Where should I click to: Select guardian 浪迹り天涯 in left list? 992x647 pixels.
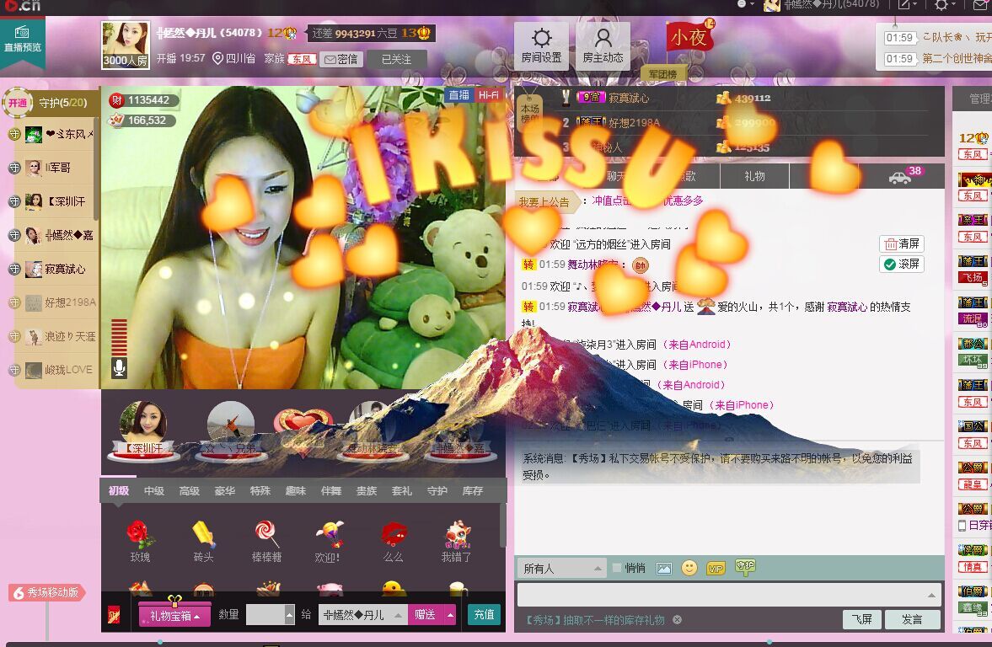pos(54,336)
